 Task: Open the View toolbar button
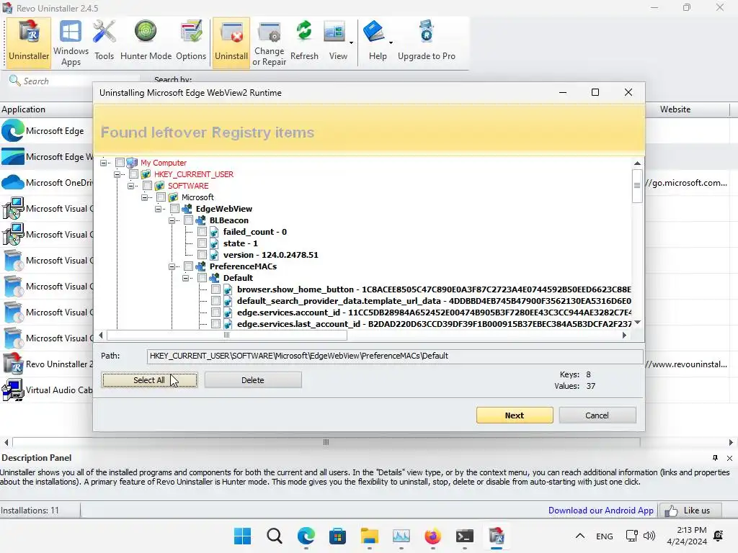click(x=338, y=42)
